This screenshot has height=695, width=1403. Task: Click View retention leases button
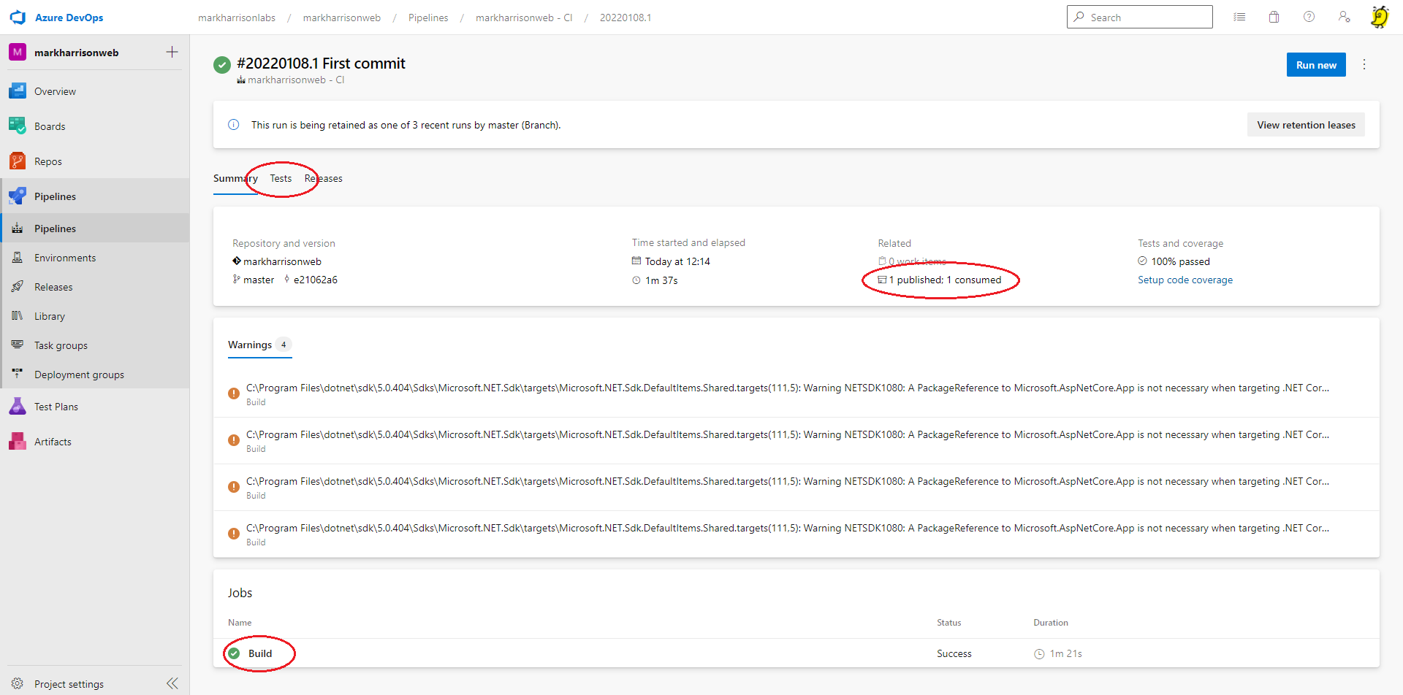pos(1305,125)
